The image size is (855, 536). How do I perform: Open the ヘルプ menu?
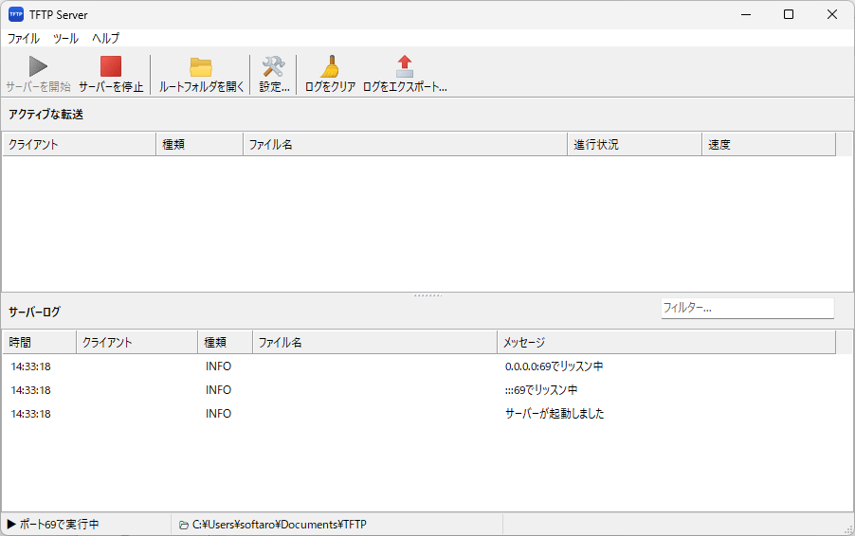(x=105, y=39)
